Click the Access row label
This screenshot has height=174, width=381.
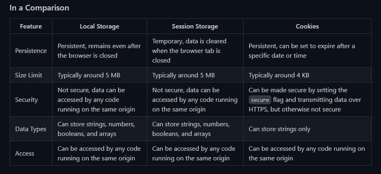coord(25,154)
